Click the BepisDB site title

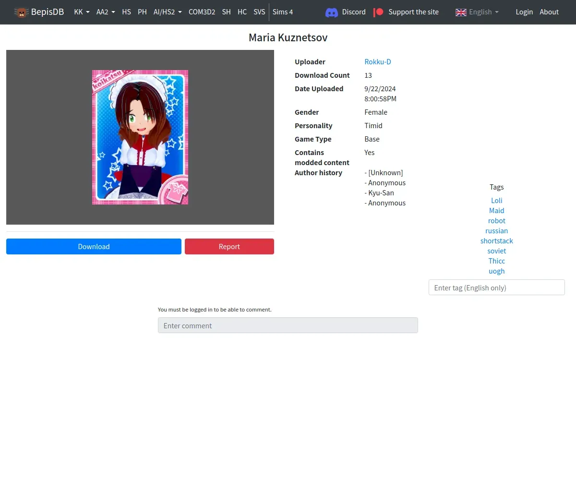[x=48, y=12]
